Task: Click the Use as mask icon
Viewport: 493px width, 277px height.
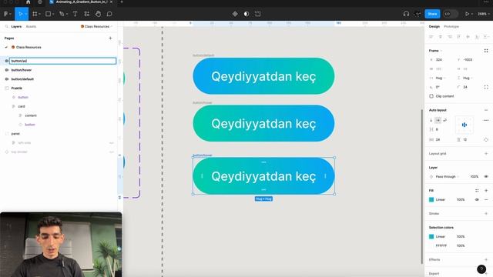Action: [x=246, y=14]
